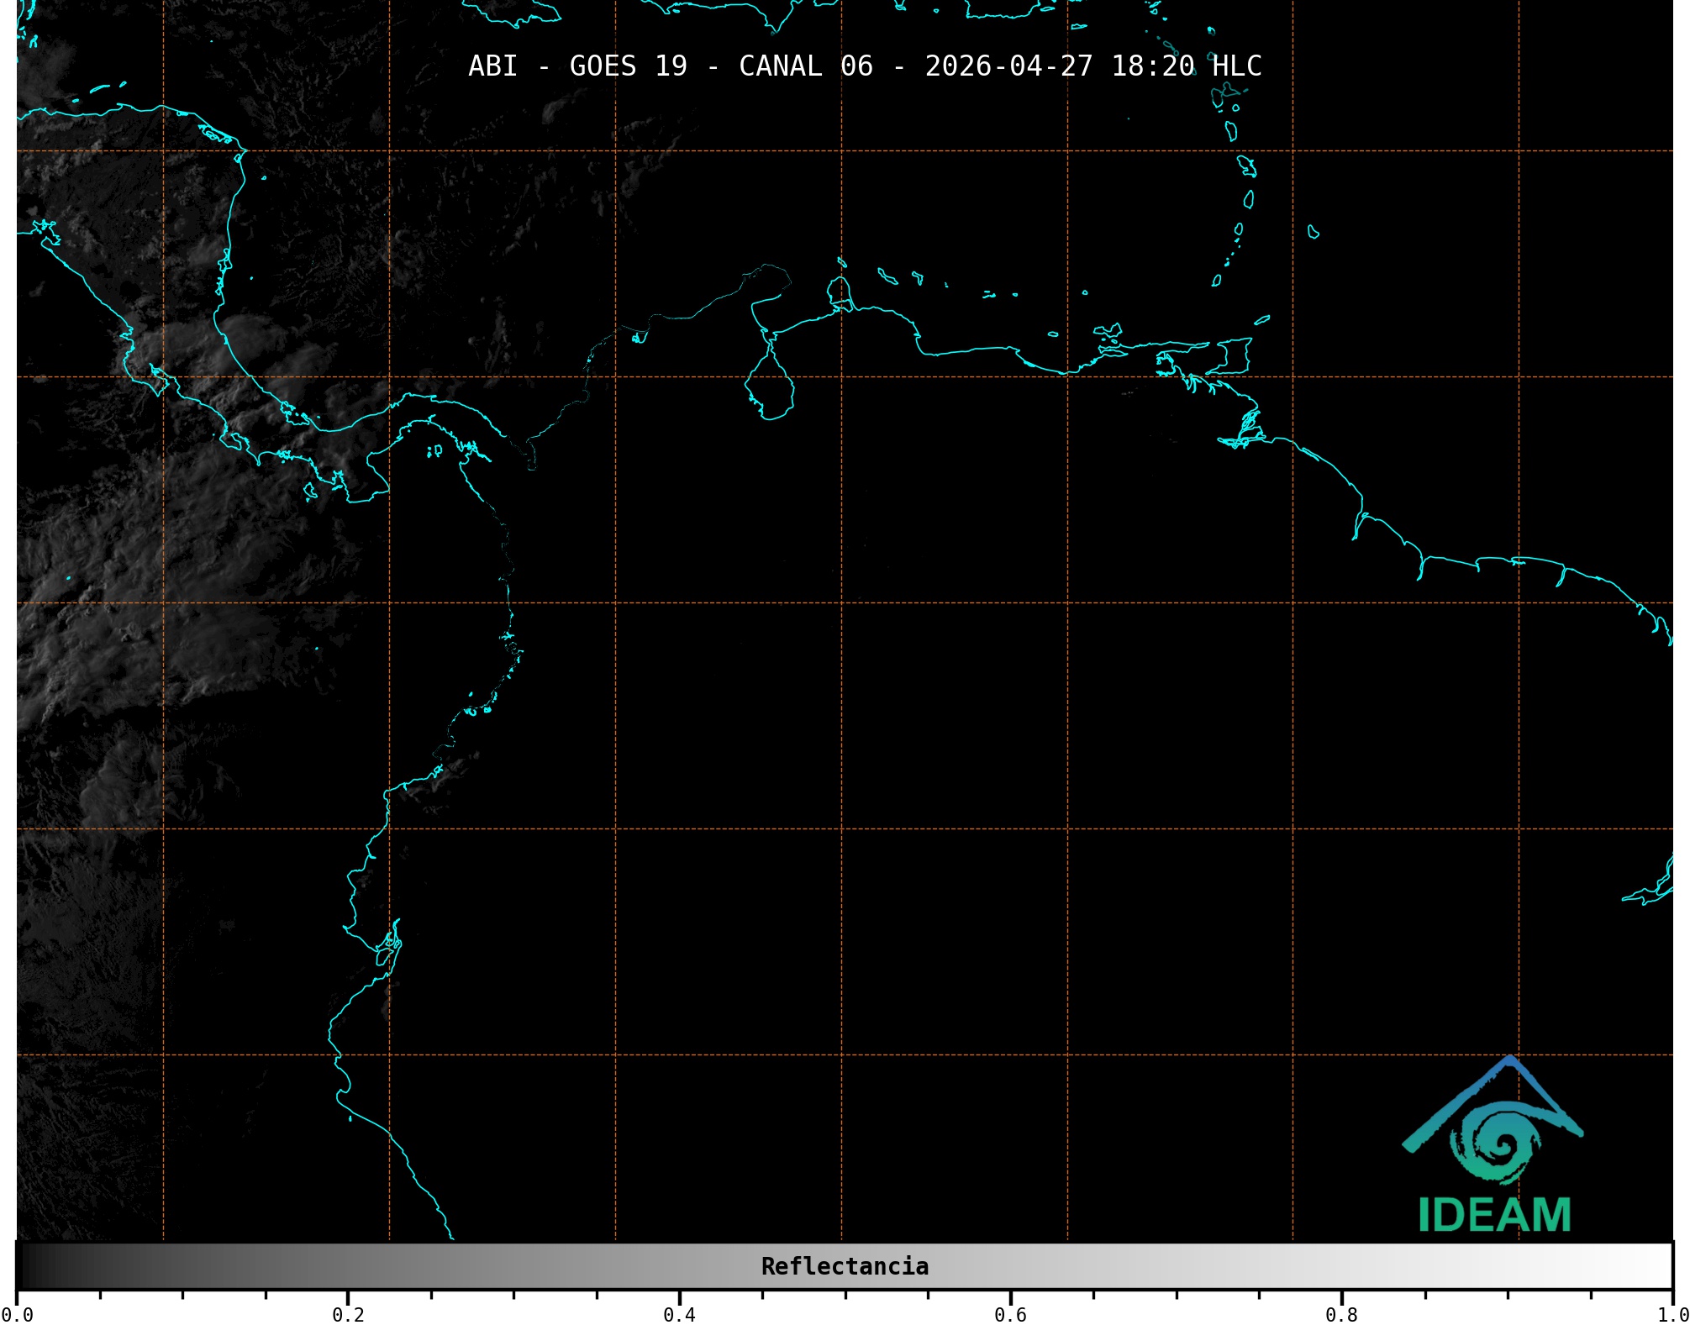Image resolution: width=1690 pixels, height=1325 pixels.
Task: Click the blue roof peak of the logo
Action: pos(1510,1062)
